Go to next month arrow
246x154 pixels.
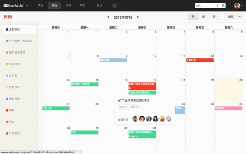tap(138, 17)
